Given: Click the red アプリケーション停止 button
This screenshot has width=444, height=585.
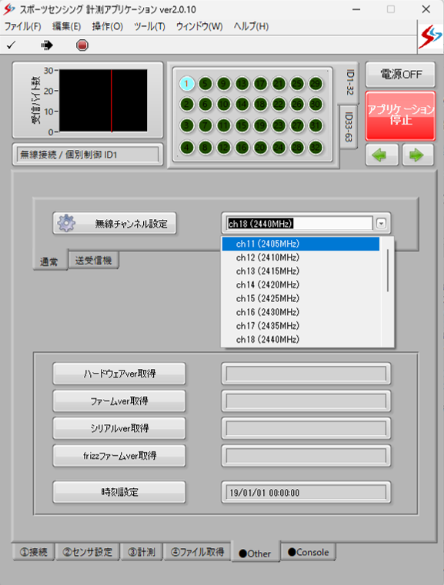Looking at the screenshot, I should click(400, 115).
